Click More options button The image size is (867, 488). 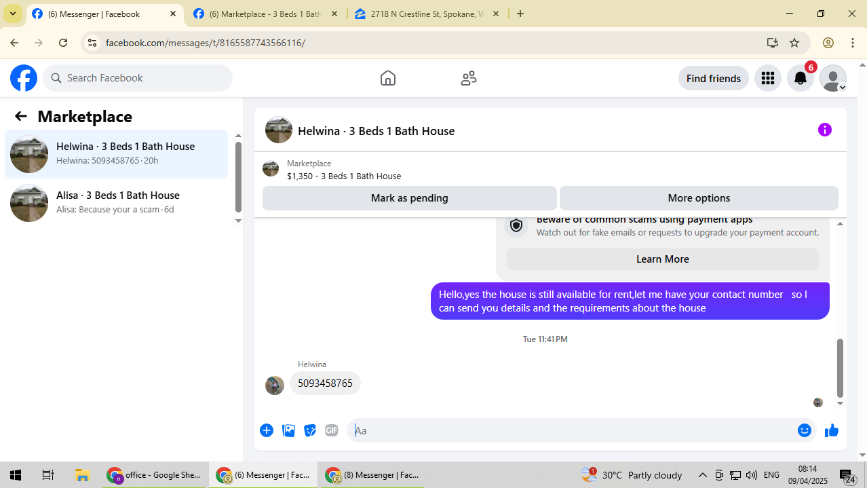tap(699, 198)
